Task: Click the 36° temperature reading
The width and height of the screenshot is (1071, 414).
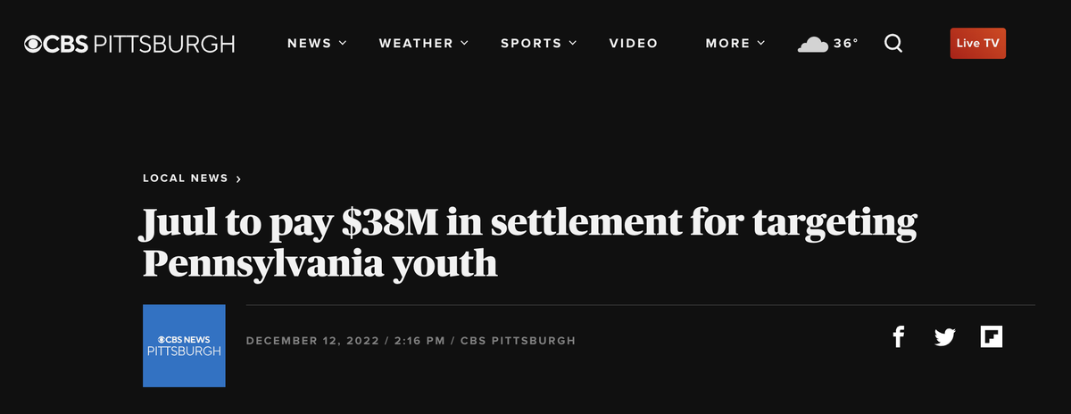Action: pyautogui.click(x=845, y=43)
